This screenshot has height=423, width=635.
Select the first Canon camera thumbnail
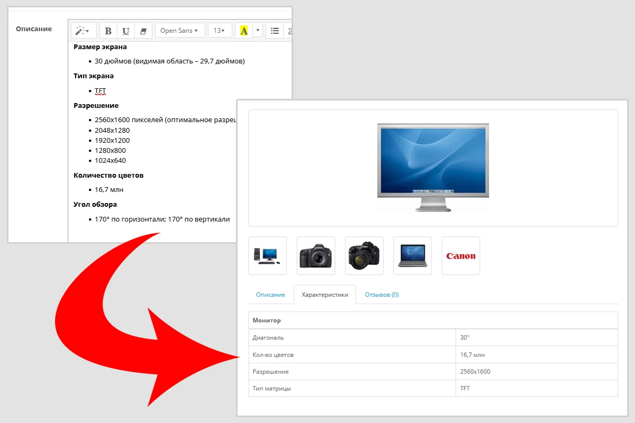point(316,256)
